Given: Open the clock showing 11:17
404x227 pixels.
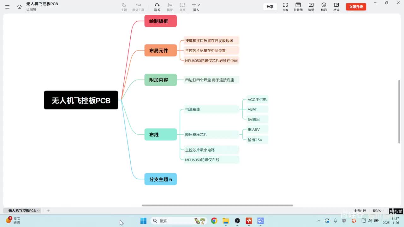Looking at the screenshot, I should (391, 220).
